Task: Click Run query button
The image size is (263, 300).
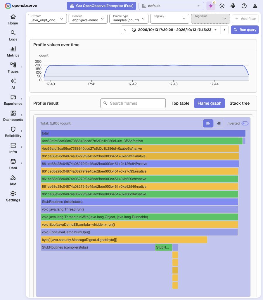Action: [245, 30]
